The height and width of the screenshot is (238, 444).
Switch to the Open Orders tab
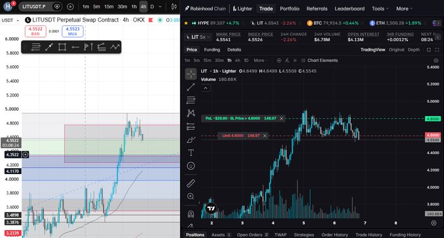pos(253,235)
